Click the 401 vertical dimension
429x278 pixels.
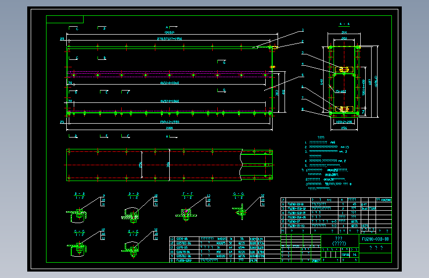pyautogui.click(x=283, y=93)
